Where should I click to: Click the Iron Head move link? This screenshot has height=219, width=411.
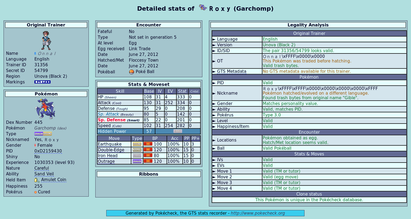(x=108, y=156)
